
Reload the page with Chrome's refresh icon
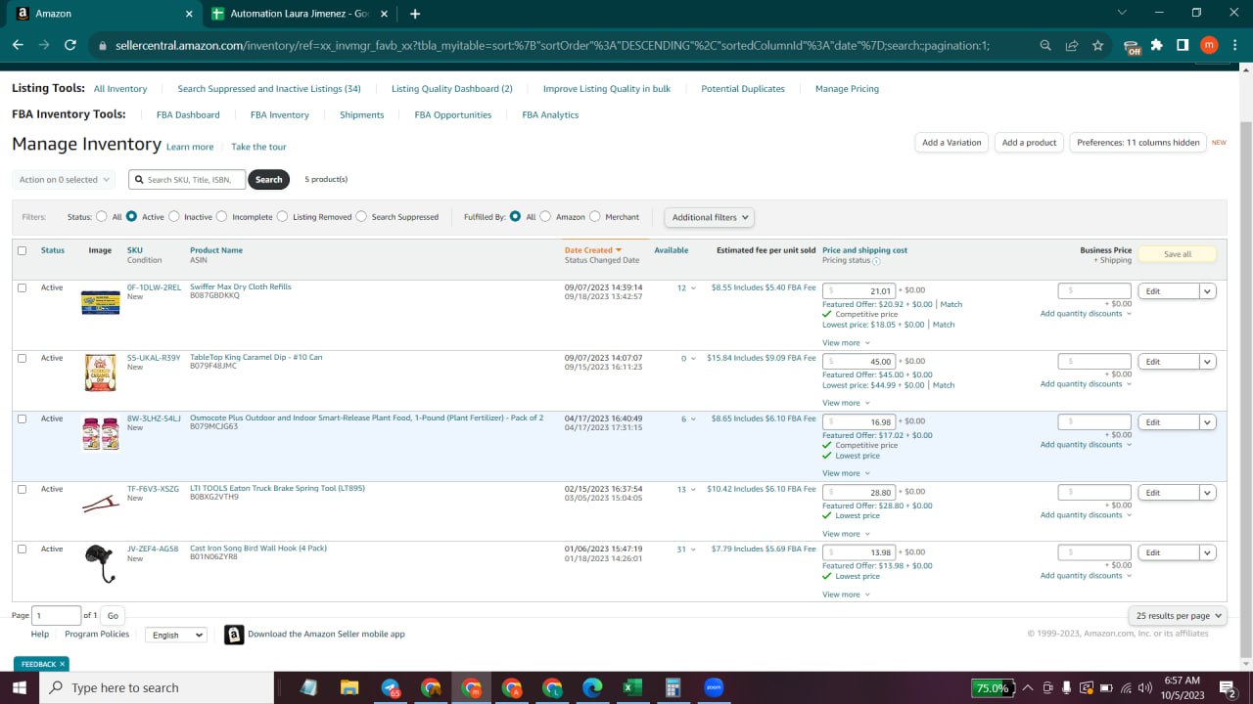coord(70,45)
